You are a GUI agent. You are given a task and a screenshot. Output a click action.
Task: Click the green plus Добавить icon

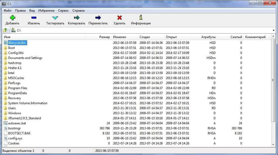(12, 17)
